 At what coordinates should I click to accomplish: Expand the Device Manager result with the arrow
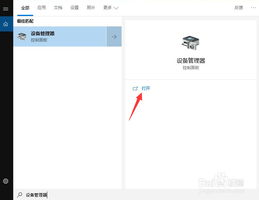114,36
